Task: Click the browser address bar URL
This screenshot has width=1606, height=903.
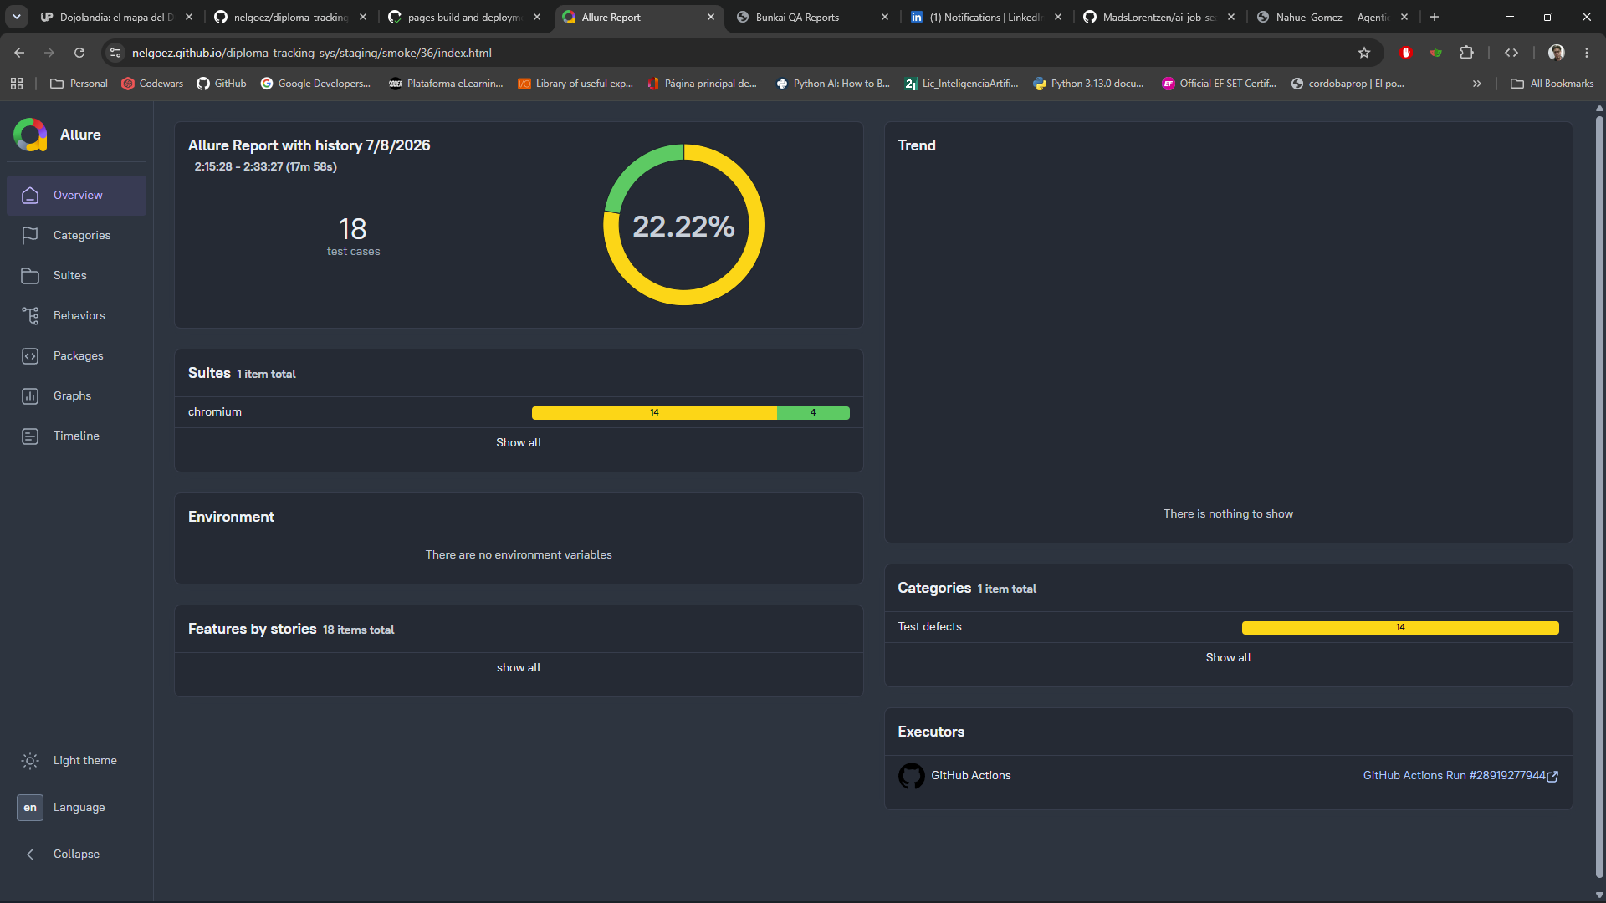Action: (x=311, y=53)
